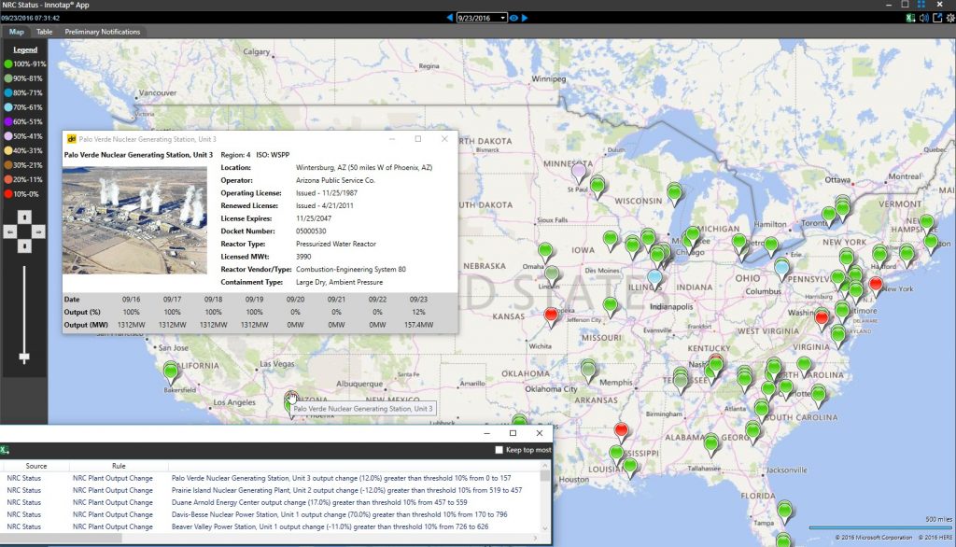Viewport: 956px width, 547px height.
Task: Click the red plant pin near Topeka
Action: [551, 316]
